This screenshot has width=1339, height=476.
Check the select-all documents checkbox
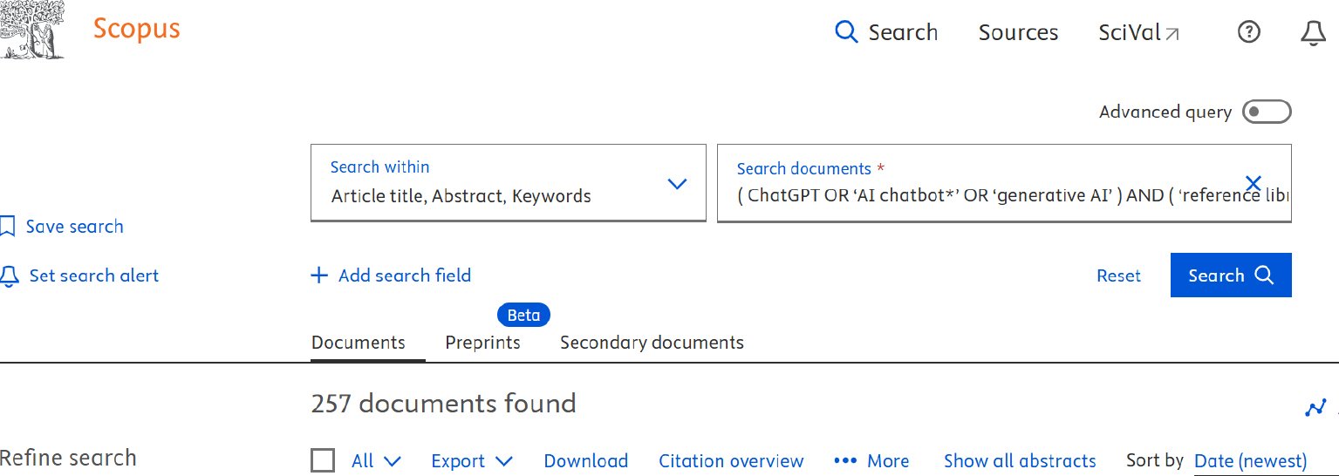coord(323,460)
